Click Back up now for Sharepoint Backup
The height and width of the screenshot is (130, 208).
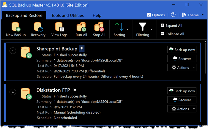(x=182, y=50)
